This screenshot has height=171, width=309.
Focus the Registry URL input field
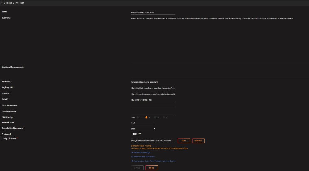153,88
